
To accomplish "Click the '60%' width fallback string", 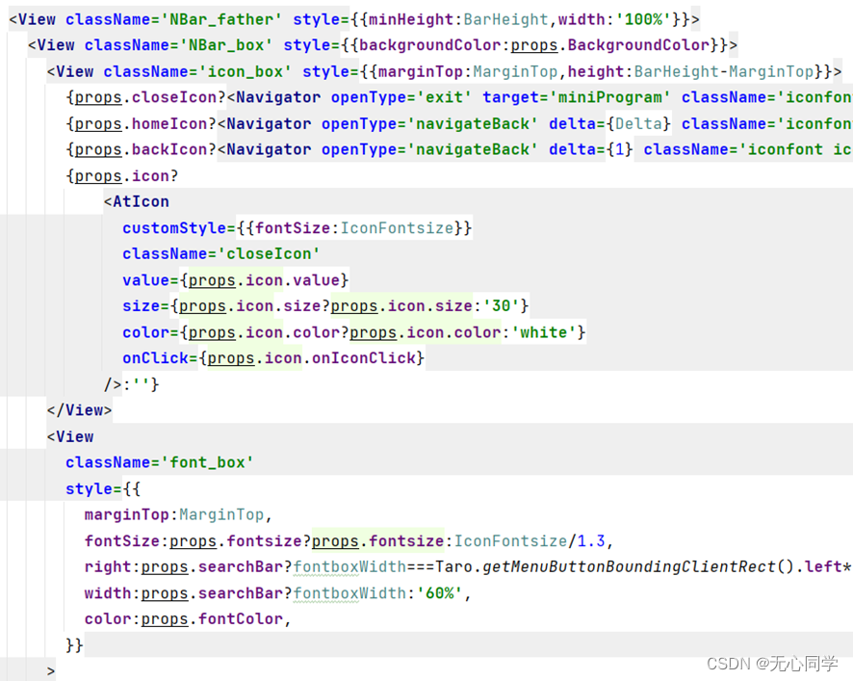I will coord(440,593).
